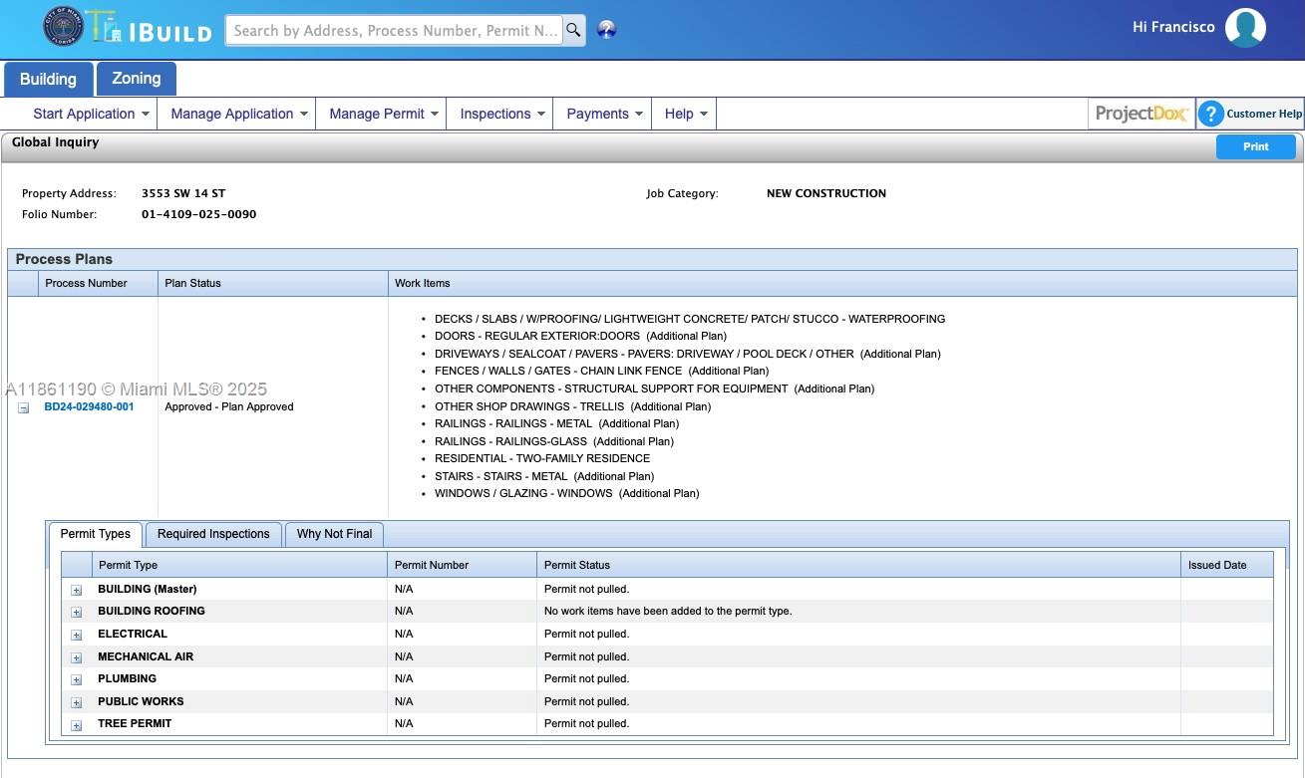Open the Manage Permit dropdown menu
Image resolution: width=1305 pixels, height=778 pixels.
point(383,114)
